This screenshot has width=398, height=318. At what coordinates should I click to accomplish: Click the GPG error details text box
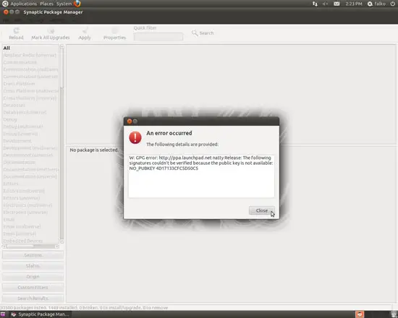point(201,176)
